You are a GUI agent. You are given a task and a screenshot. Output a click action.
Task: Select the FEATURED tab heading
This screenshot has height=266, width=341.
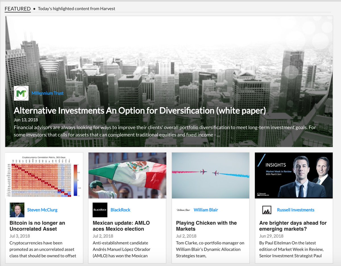18,8
